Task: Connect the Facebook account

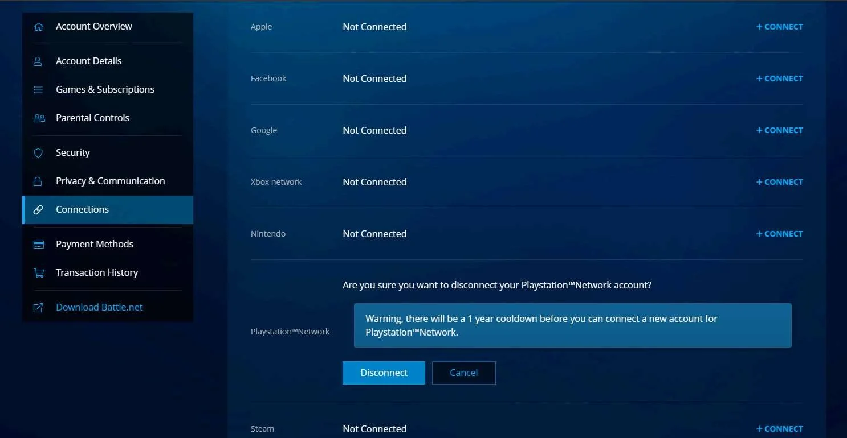Action: 779,78
